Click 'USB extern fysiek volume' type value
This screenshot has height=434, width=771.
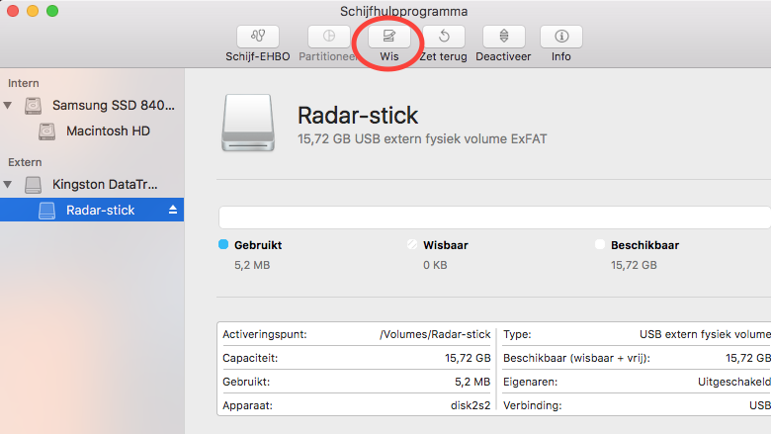click(705, 335)
